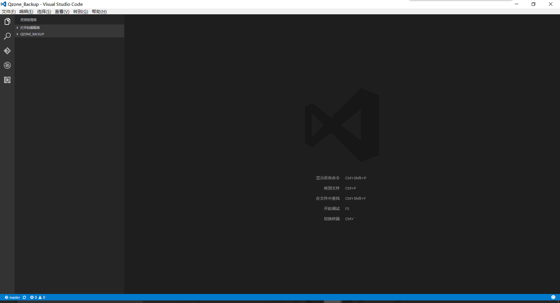Expand the QZONE_BACKUP folder section

(69, 34)
